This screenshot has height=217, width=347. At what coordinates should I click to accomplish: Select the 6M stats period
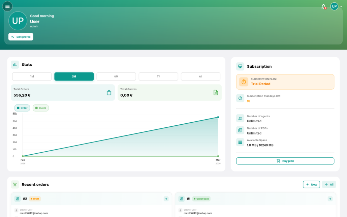[x=116, y=76]
